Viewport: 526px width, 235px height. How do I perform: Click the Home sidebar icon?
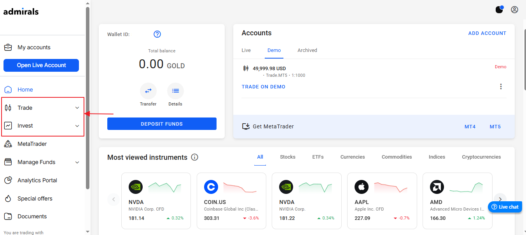coord(8,90)
